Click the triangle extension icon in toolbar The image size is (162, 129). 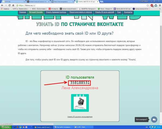156,5
